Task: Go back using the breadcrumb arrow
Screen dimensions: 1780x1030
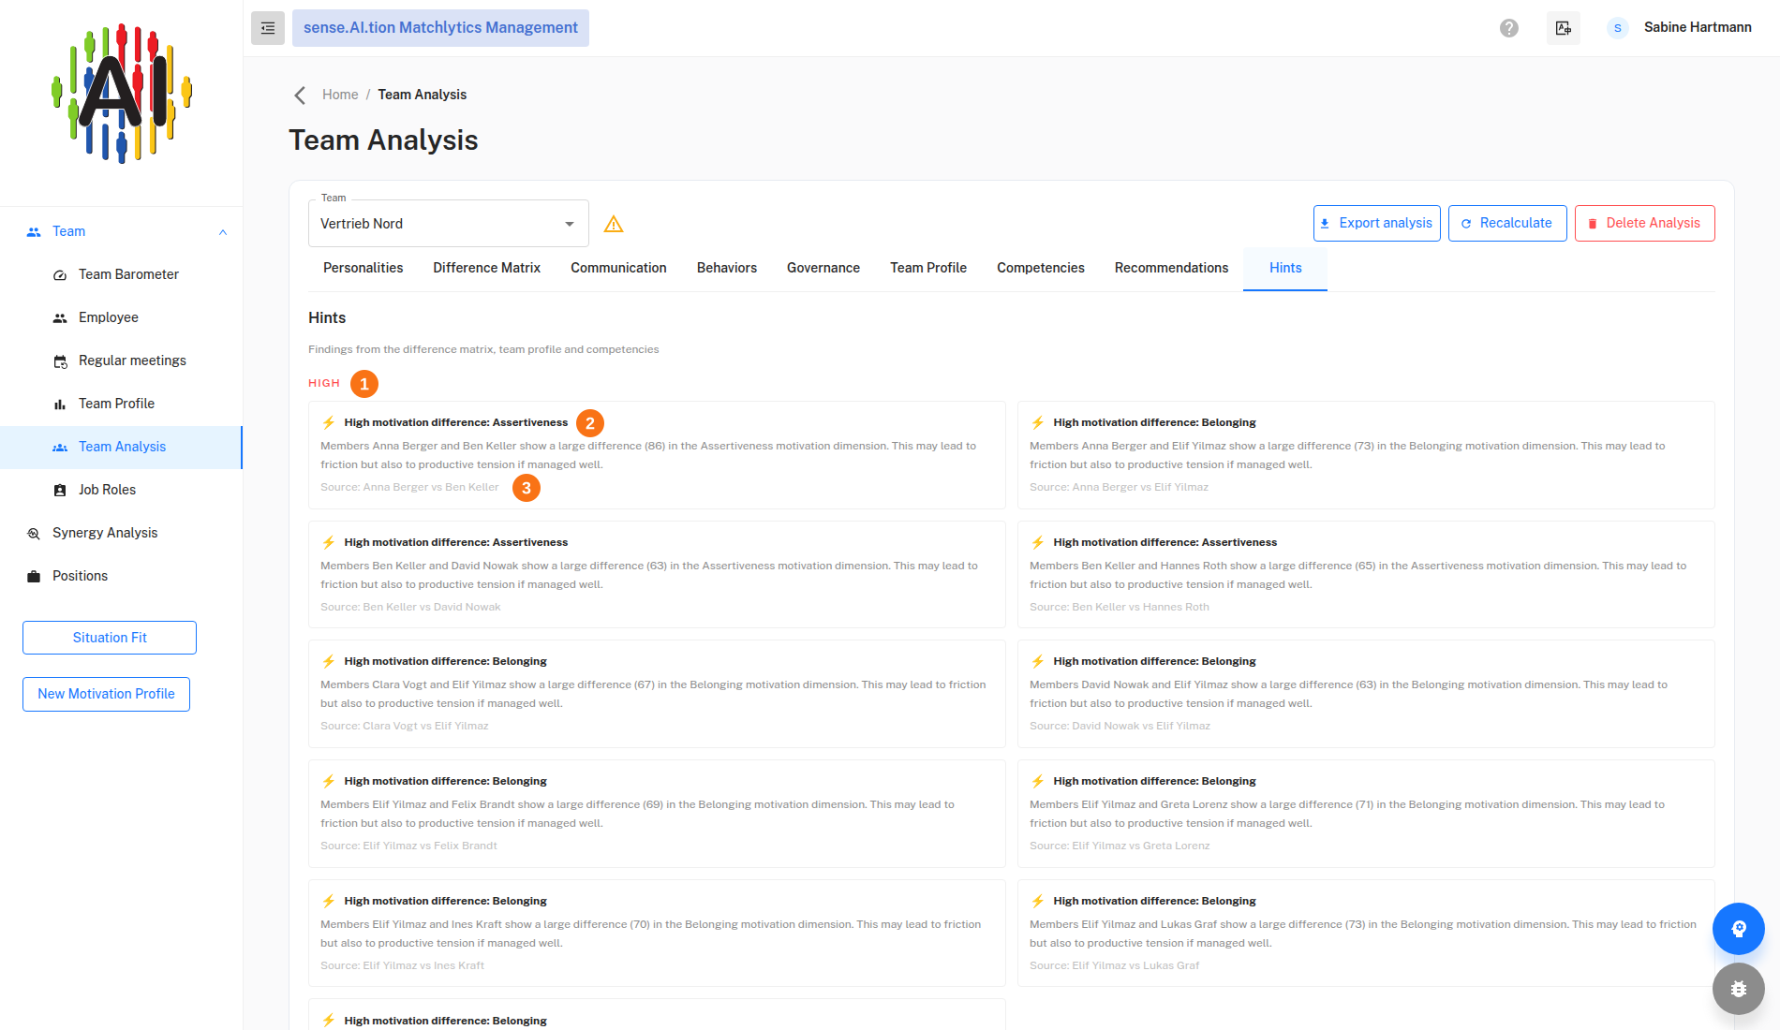Action: [x=300, y=96]
